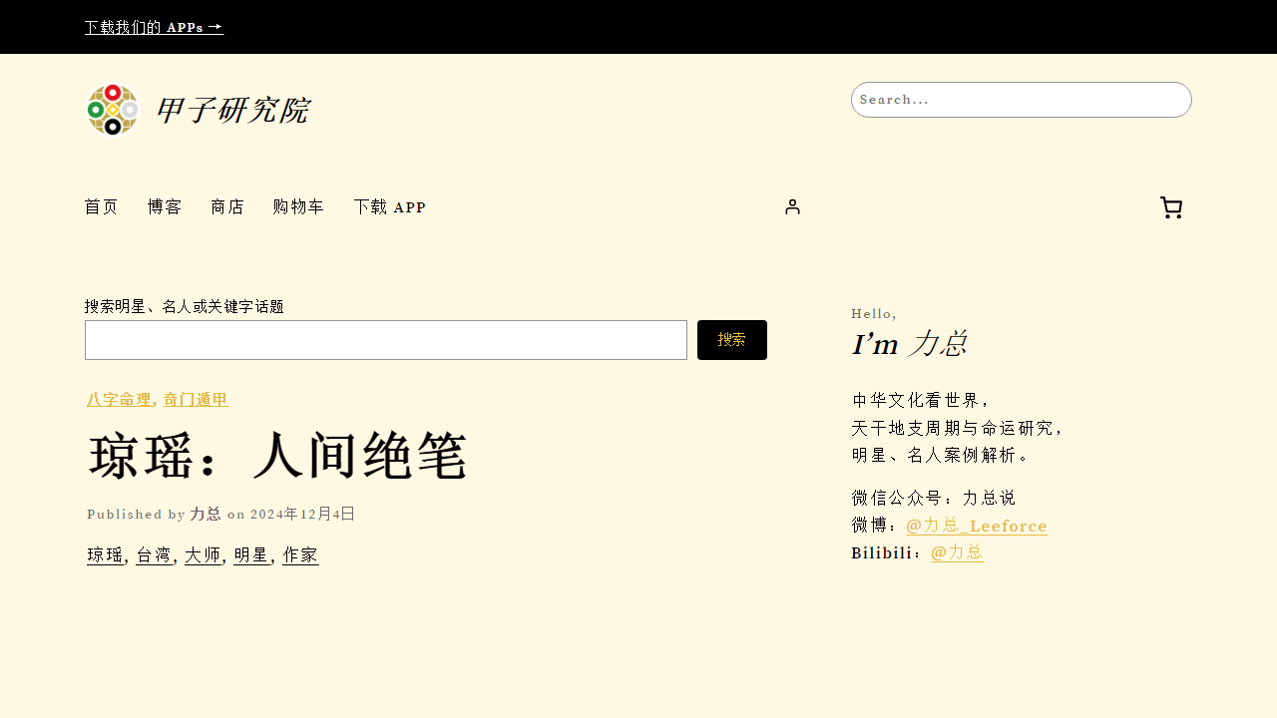Click the celebrity keyword search input box

(x=386, y=340)
